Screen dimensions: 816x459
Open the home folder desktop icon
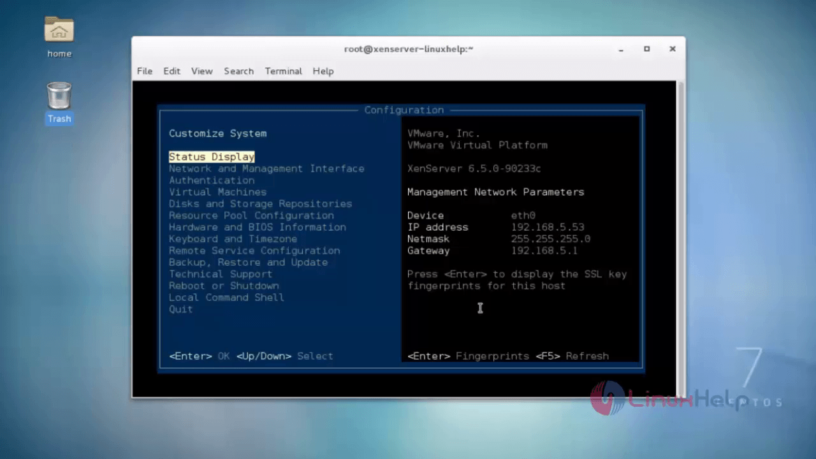pyautogui.click(x=59, y=37)
